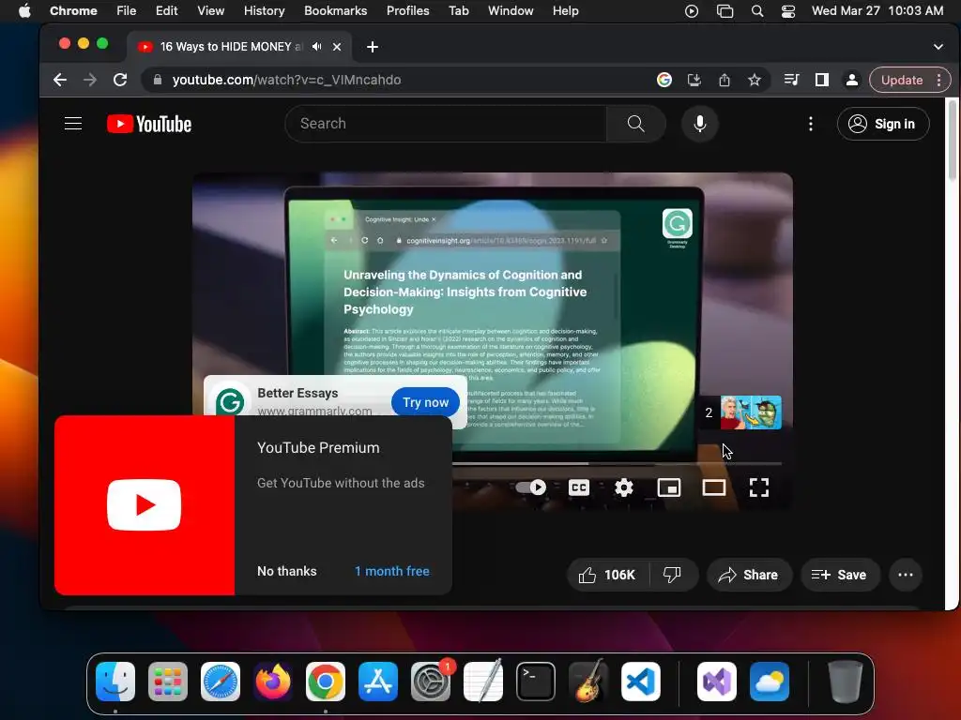Toggle the autoplay switch in player
This screenshot has width=961, height=720.
pos(531,487)
